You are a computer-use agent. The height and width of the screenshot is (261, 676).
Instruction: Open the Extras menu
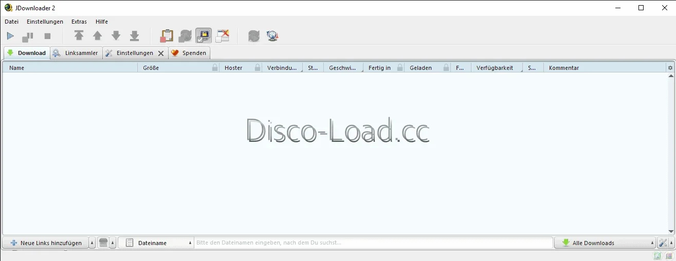click(x=79, y=22)
